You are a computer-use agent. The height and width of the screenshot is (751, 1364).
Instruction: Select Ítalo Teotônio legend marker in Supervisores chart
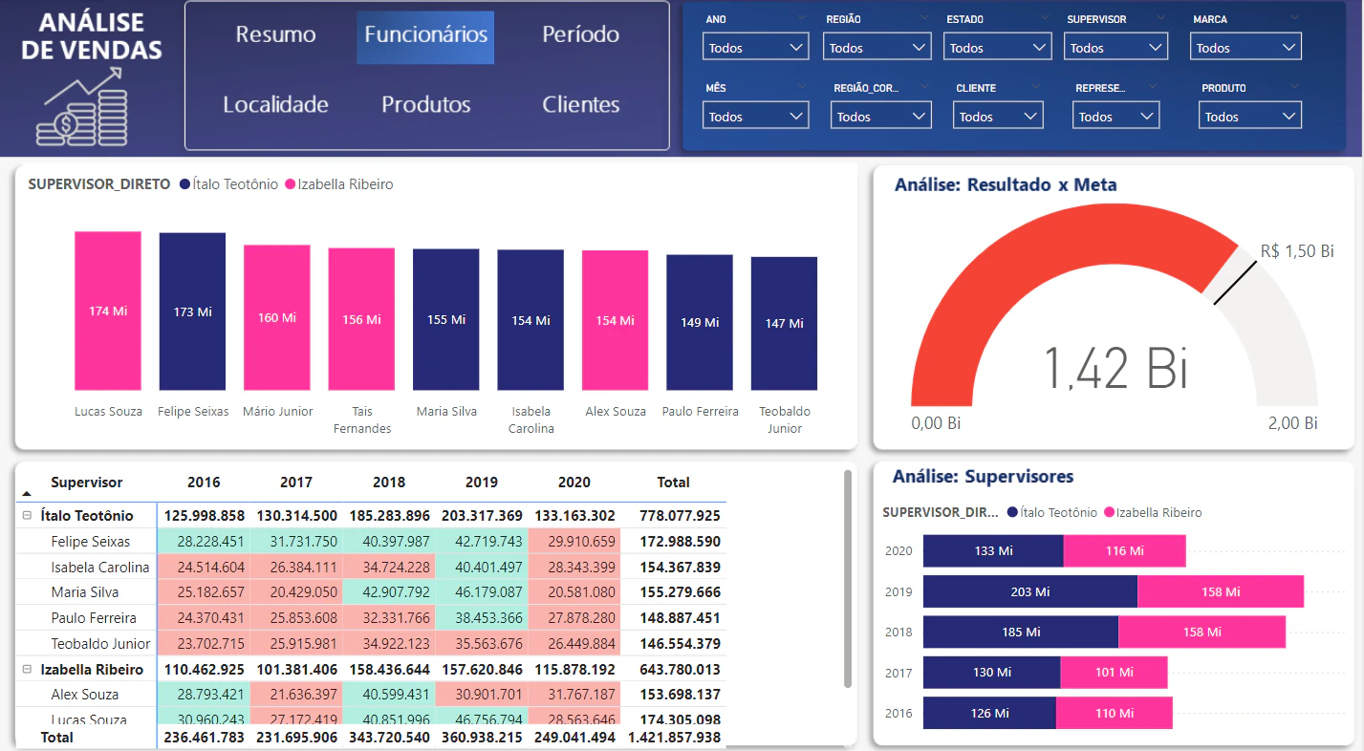(x=1012, y=513)
